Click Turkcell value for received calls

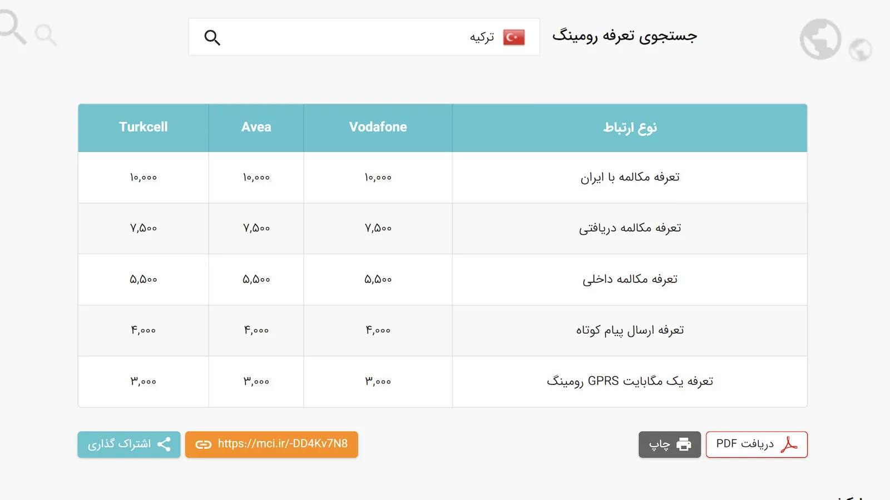pos(144,228)
